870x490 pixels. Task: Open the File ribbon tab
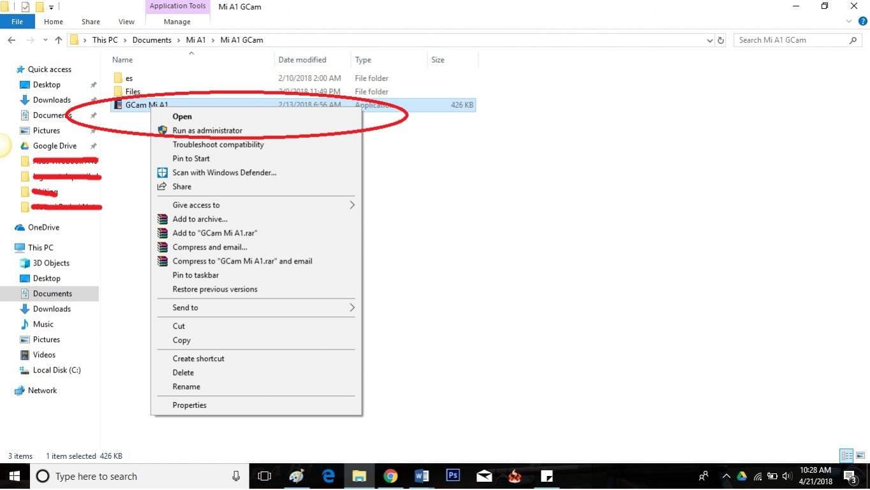click(17, 22)
